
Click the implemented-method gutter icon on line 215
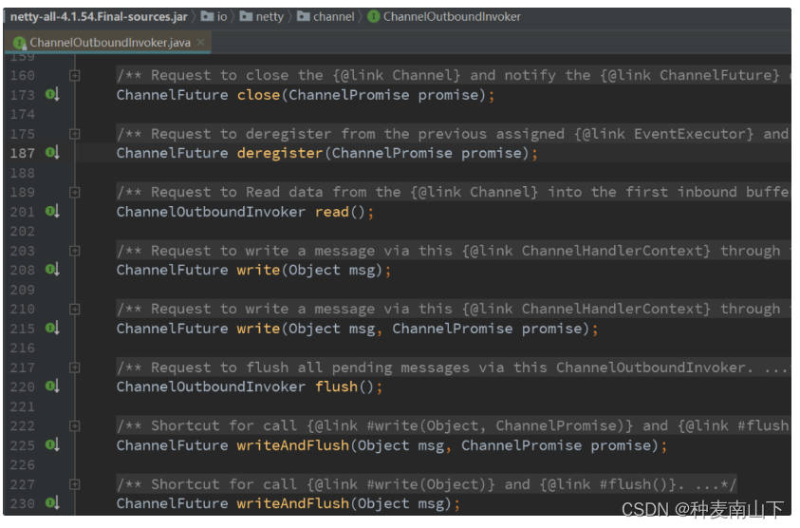click(52, 328)
